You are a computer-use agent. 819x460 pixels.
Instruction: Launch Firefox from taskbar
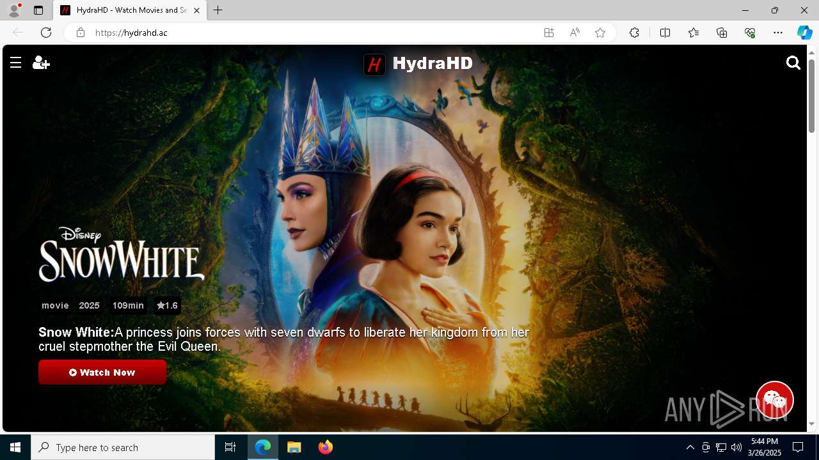pyautogui.click(x=326, y=447)
